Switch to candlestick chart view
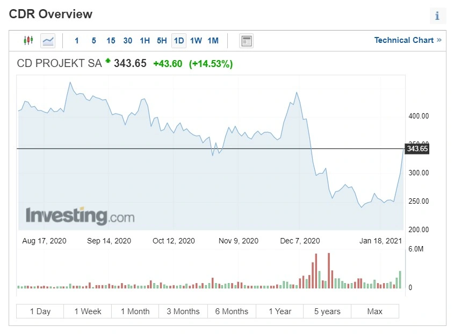 pyautogui.click(x=28, y=40)
